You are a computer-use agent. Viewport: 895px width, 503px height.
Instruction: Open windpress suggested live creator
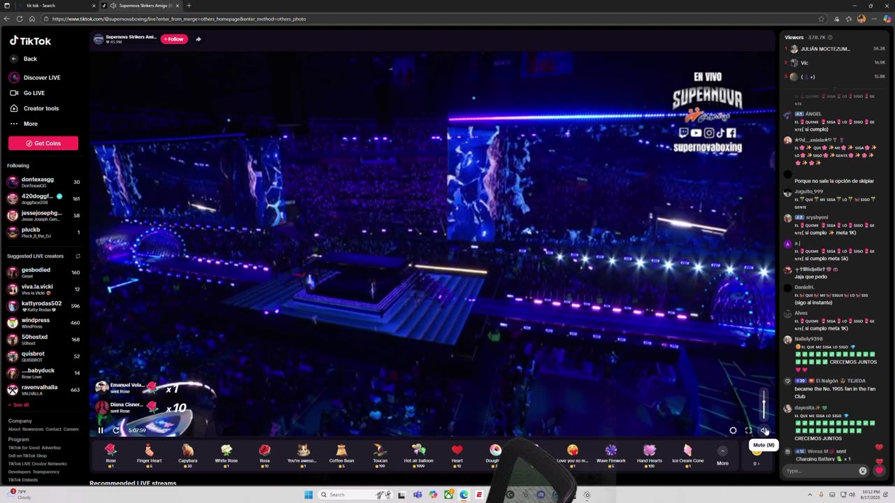(x=43, y=323)
